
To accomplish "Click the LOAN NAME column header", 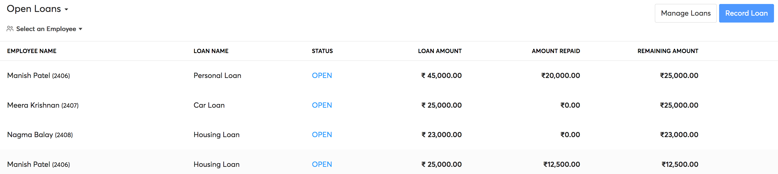I will [211, 51].
